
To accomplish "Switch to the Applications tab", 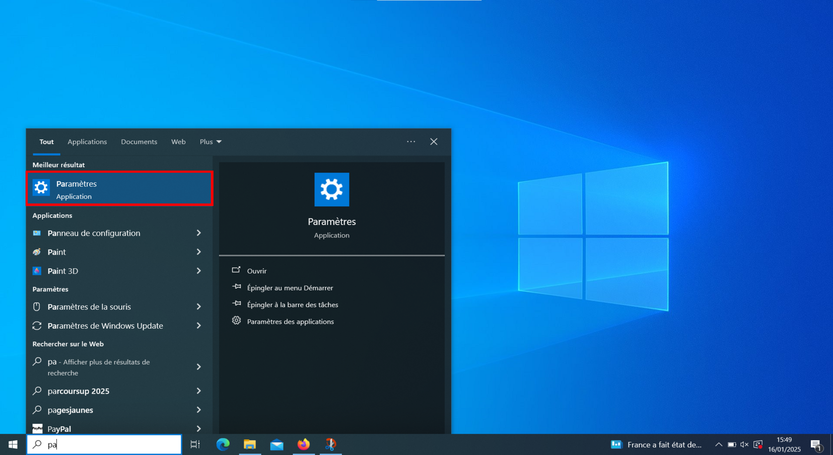I will 87,142.
